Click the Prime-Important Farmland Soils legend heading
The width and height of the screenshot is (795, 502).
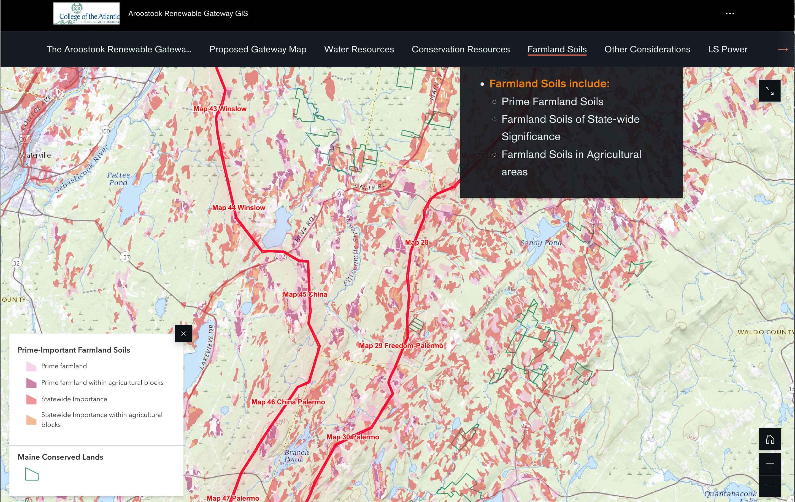(74, 350)
